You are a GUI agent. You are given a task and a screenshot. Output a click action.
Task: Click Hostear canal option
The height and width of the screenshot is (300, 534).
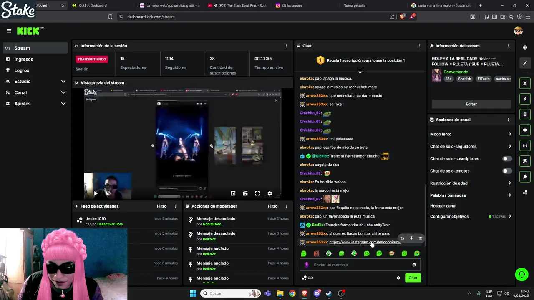click(443, 206)
